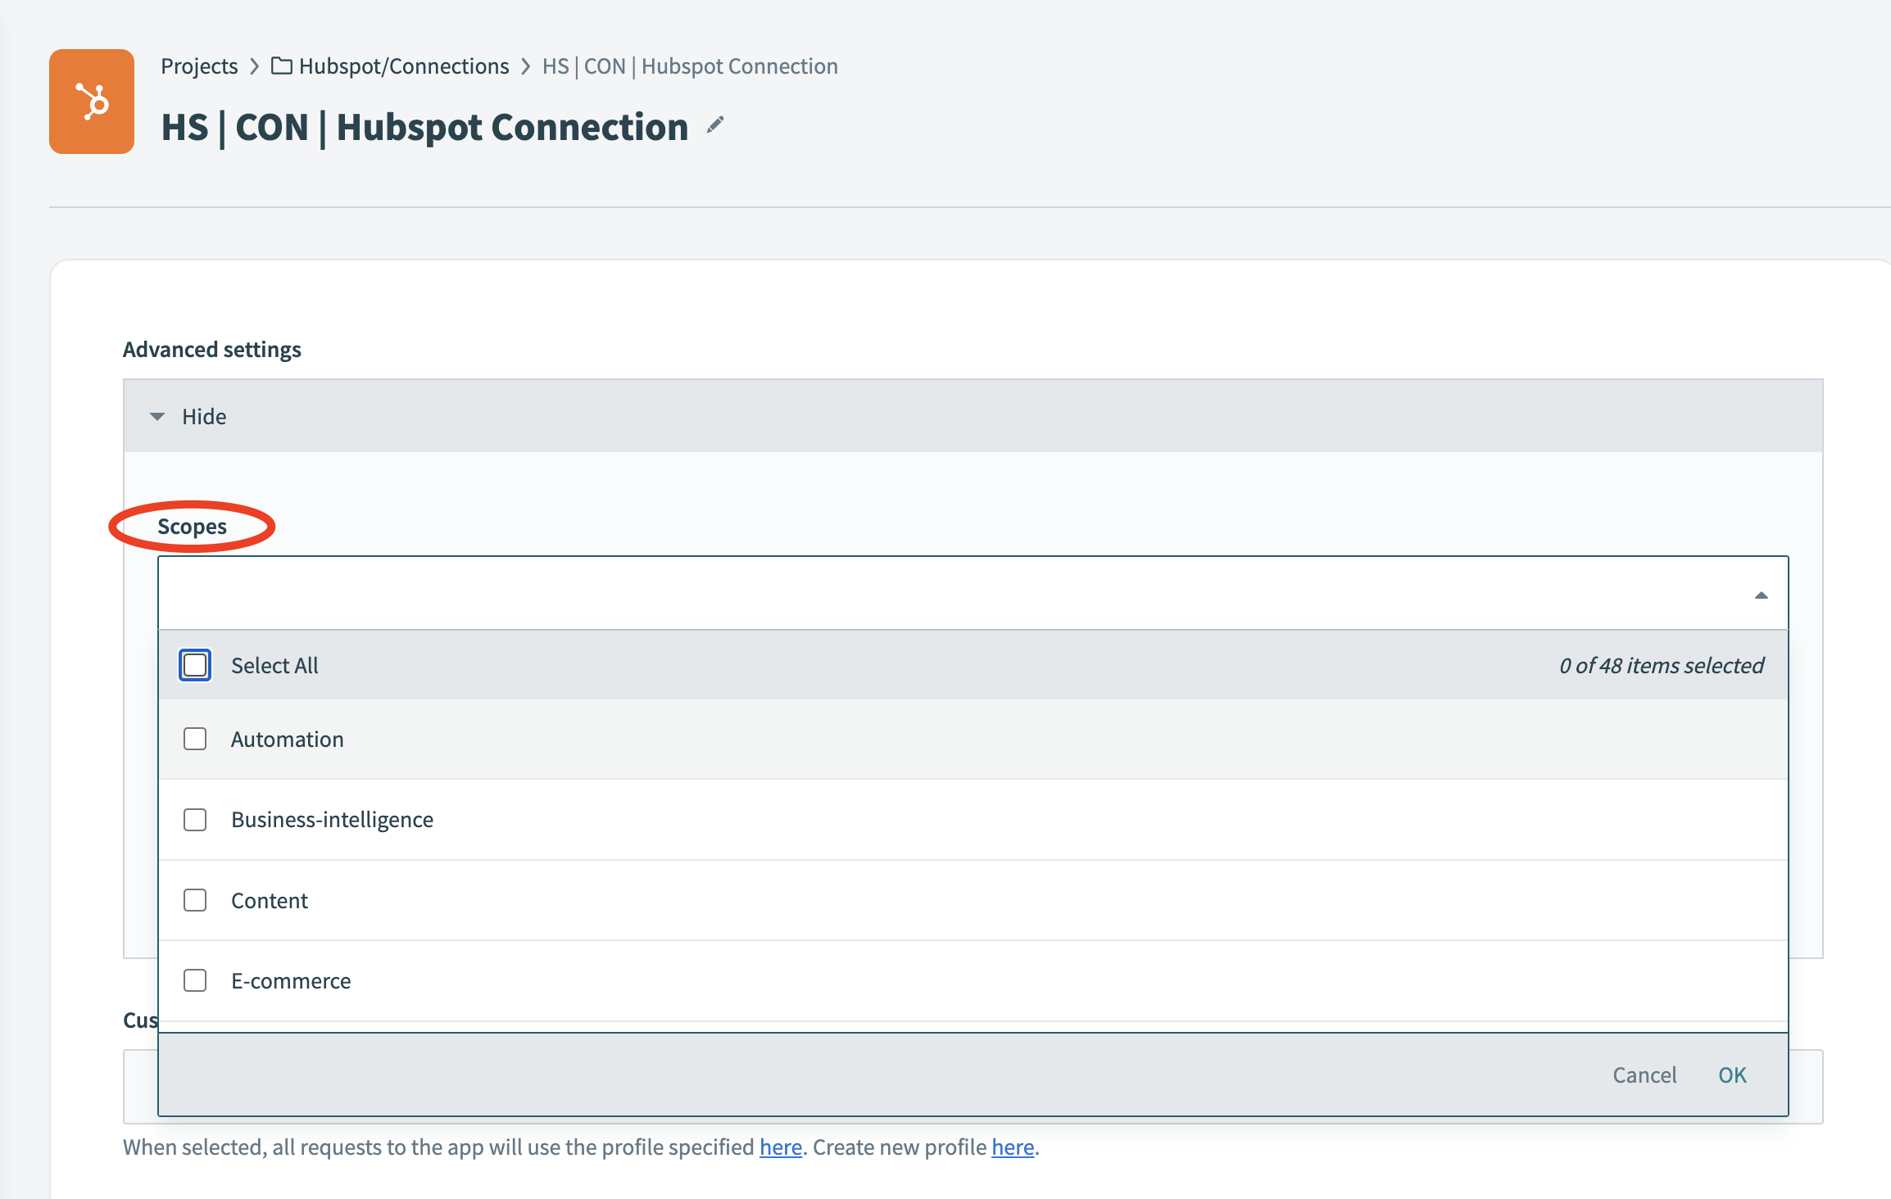Collapse the Scopes dropdown arrow
Image resolution: width=1891 pixels, height=1199 pixels.
1761,595
